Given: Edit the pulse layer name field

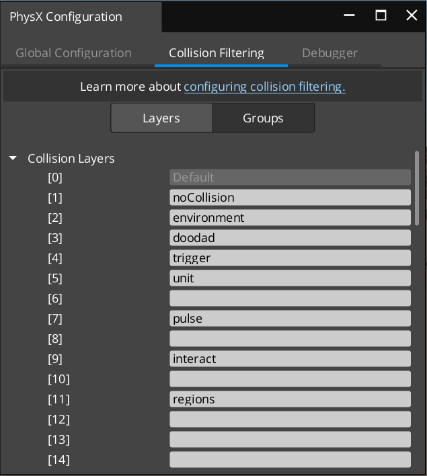Looking at the screenshot, I should tap(290, 319).
